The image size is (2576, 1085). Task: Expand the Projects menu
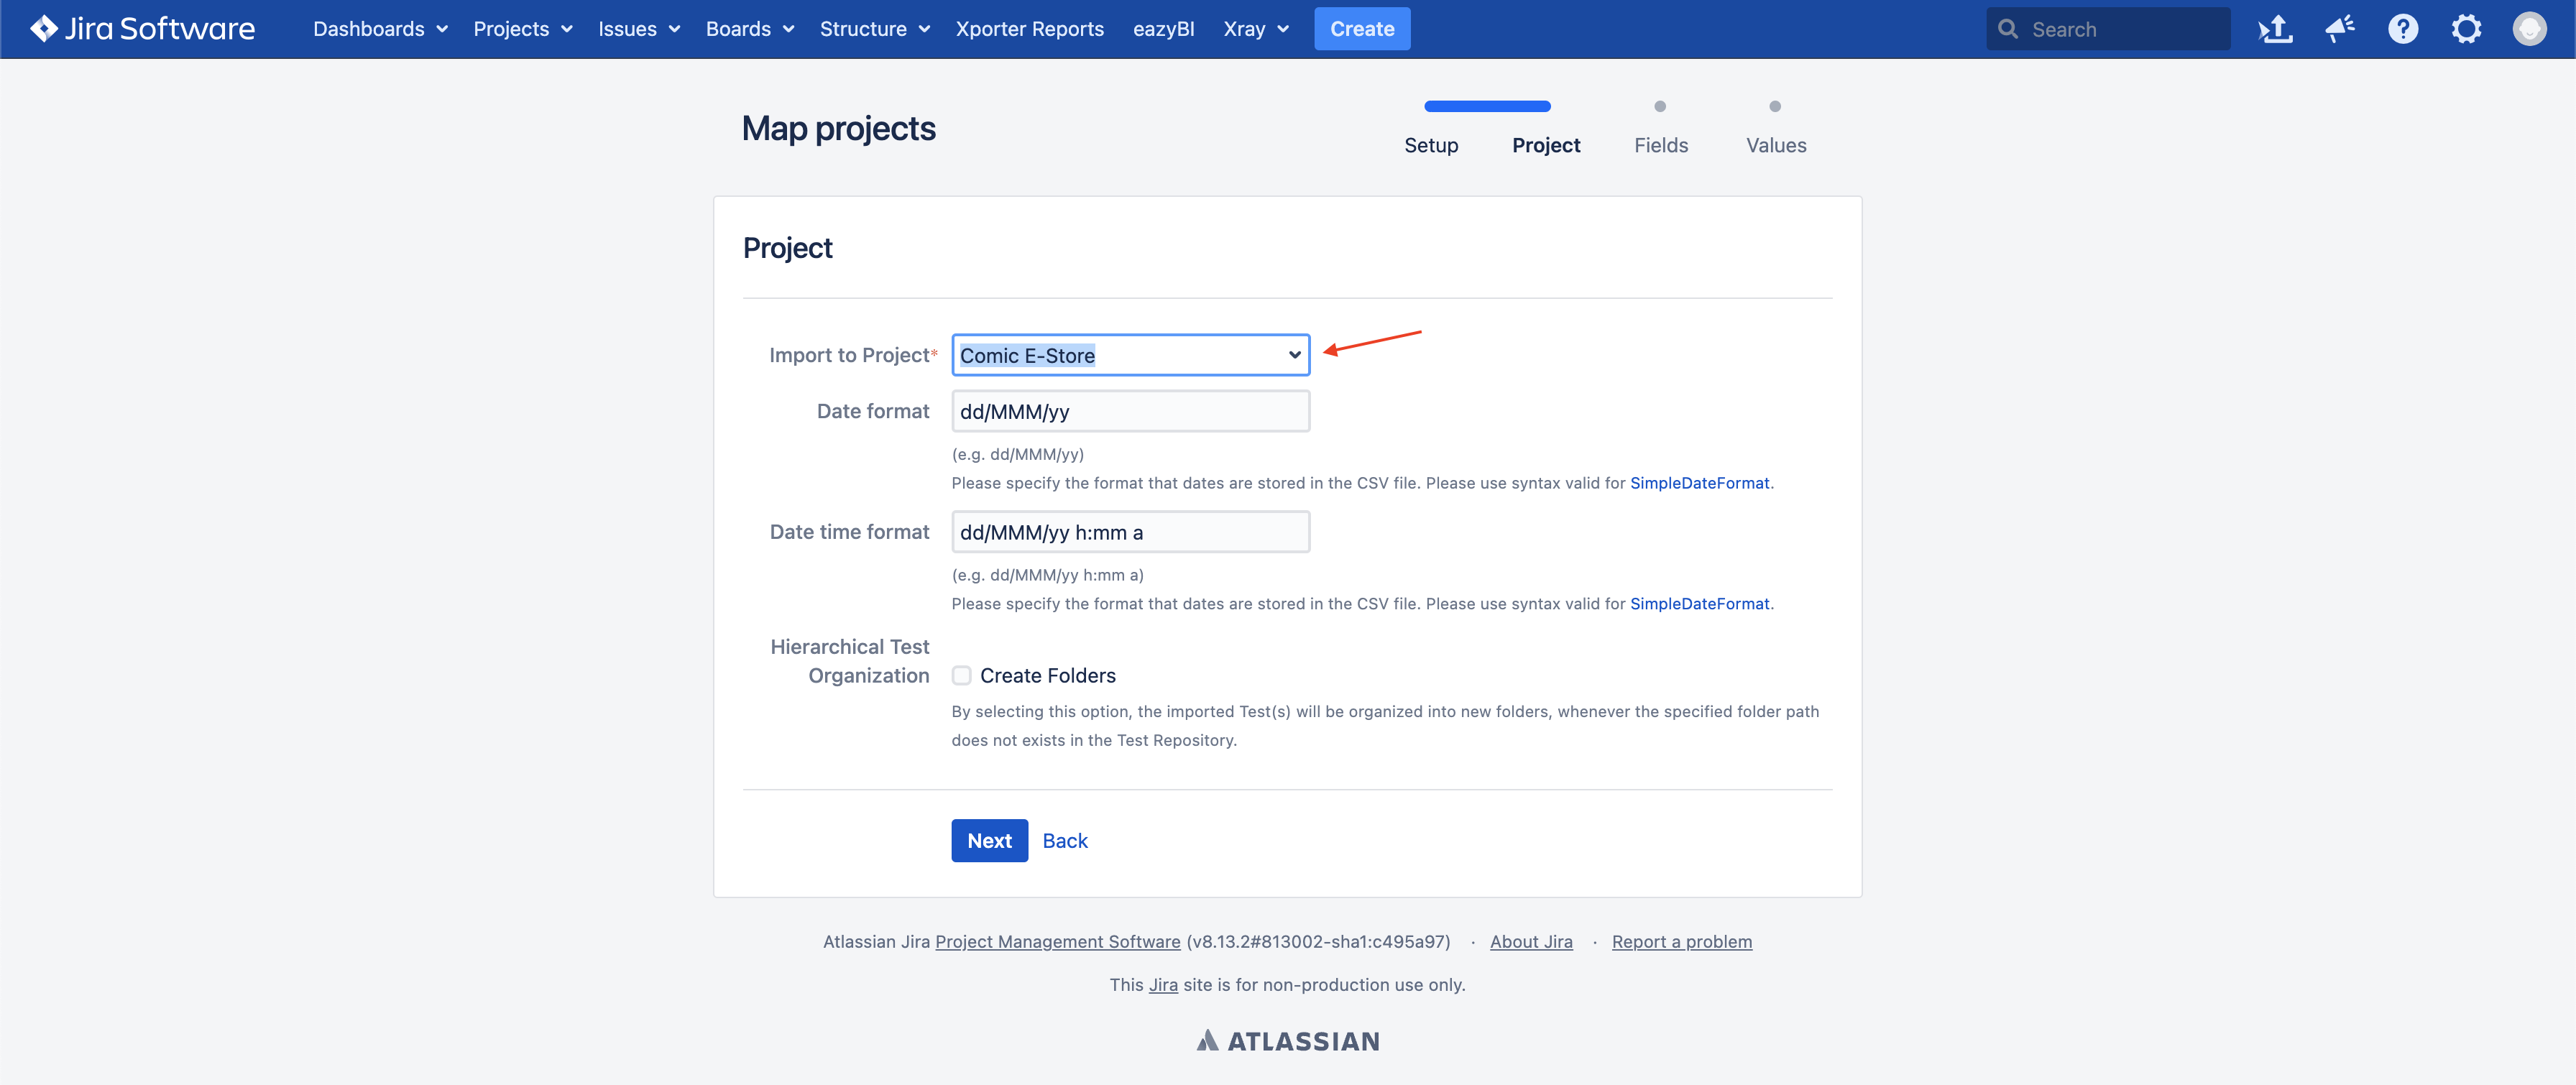pos(523,29)
